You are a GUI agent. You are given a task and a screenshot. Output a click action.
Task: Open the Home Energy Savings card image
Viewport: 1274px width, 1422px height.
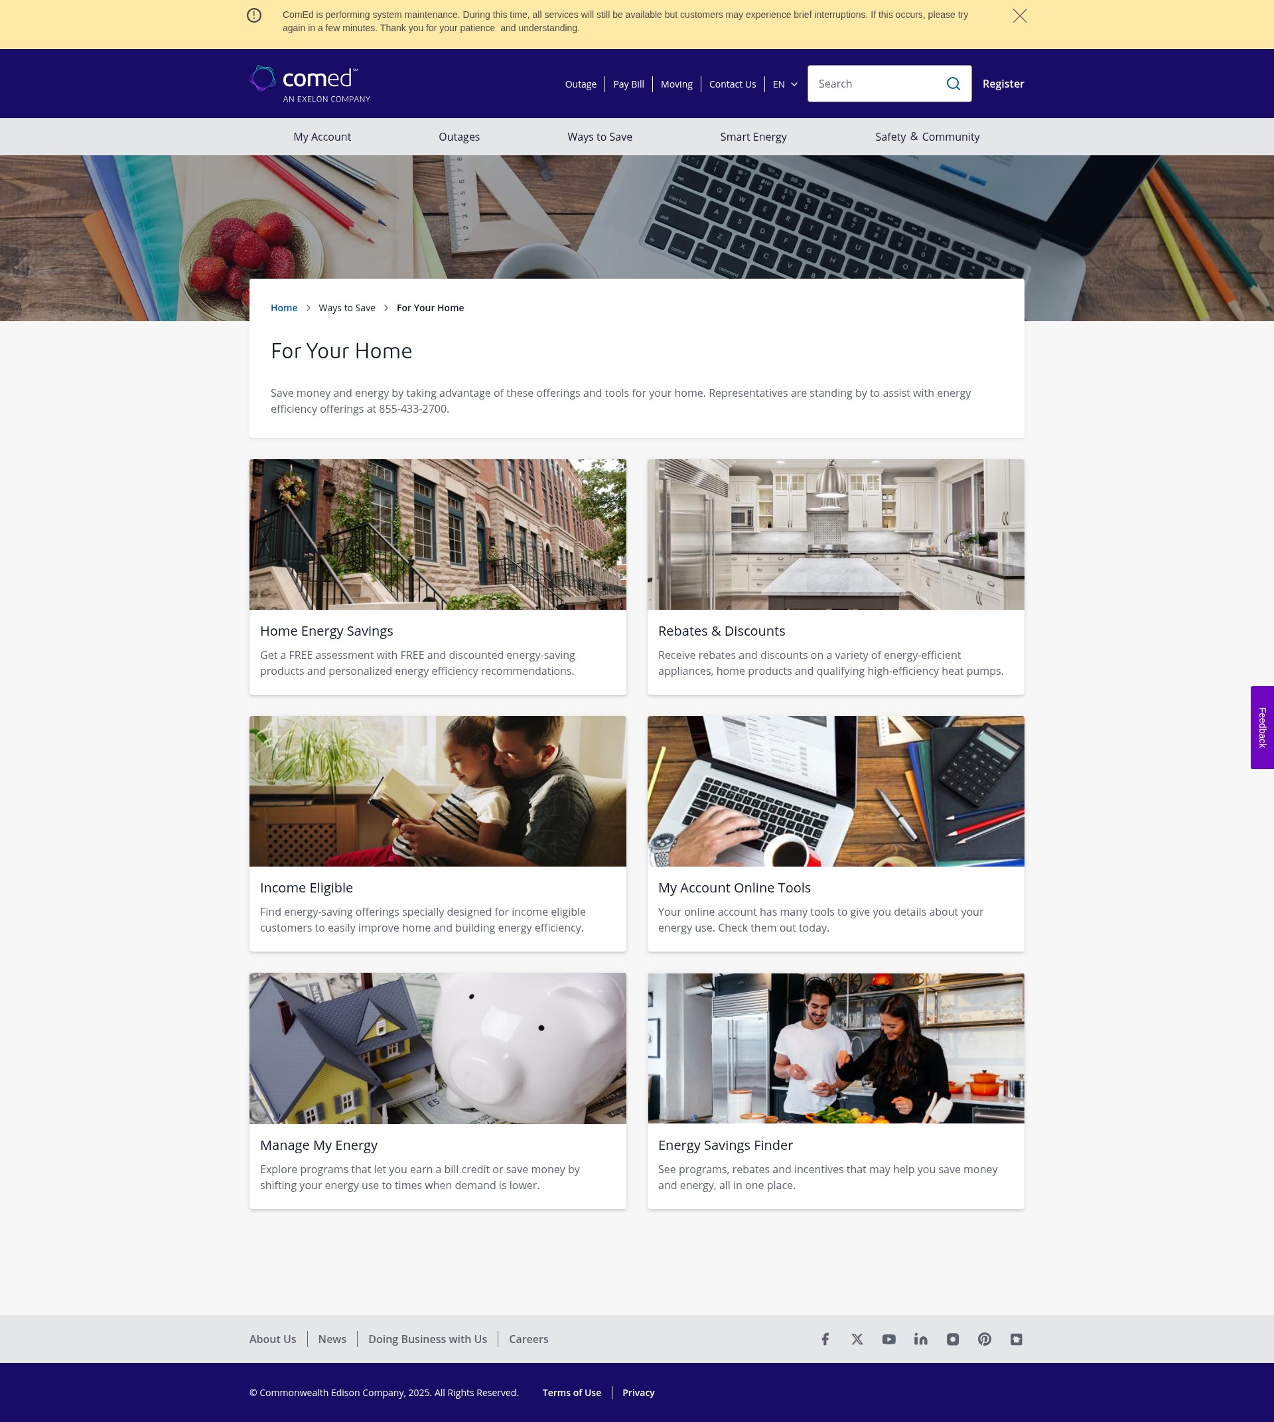(x=437, y=534)
